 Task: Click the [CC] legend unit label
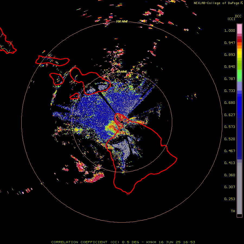(231, 19)
